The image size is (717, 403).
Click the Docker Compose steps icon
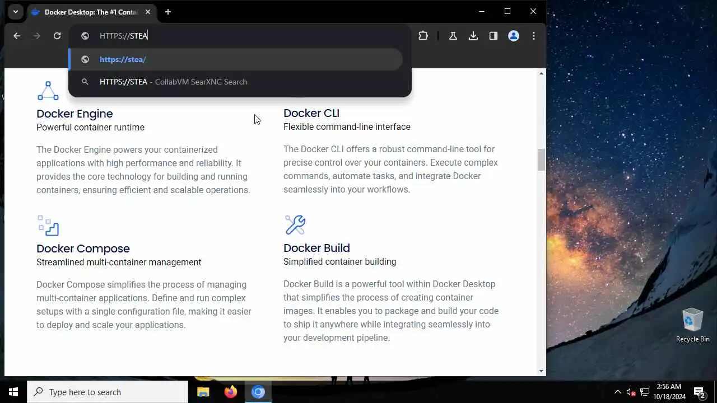(48, 226)
